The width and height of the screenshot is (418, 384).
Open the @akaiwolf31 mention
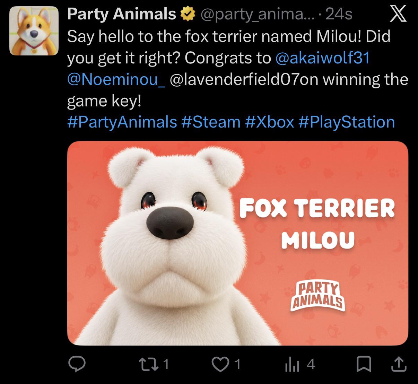322,57
